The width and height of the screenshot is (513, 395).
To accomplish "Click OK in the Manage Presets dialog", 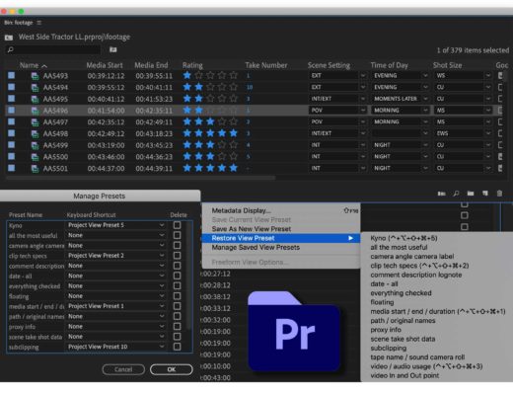I will pyautogui.click(x=172, y=369).
